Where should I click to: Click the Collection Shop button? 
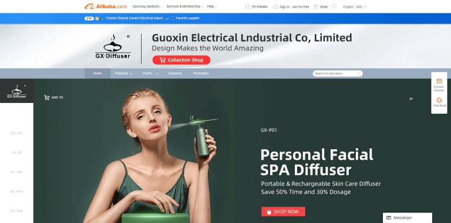(x=181, y=60)
